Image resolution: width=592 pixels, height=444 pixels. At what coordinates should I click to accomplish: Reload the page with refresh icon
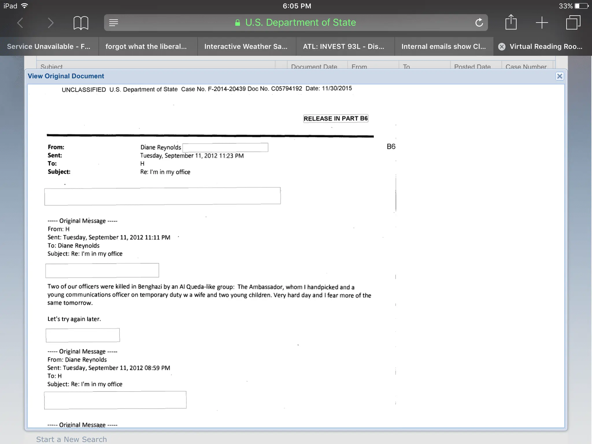479,23
